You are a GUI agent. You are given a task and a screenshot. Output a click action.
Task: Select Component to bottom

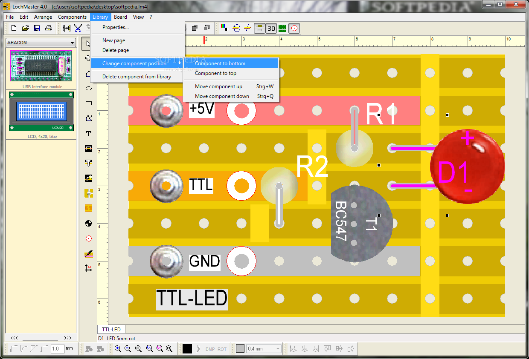pyautogui.click(x=231, y=63)
